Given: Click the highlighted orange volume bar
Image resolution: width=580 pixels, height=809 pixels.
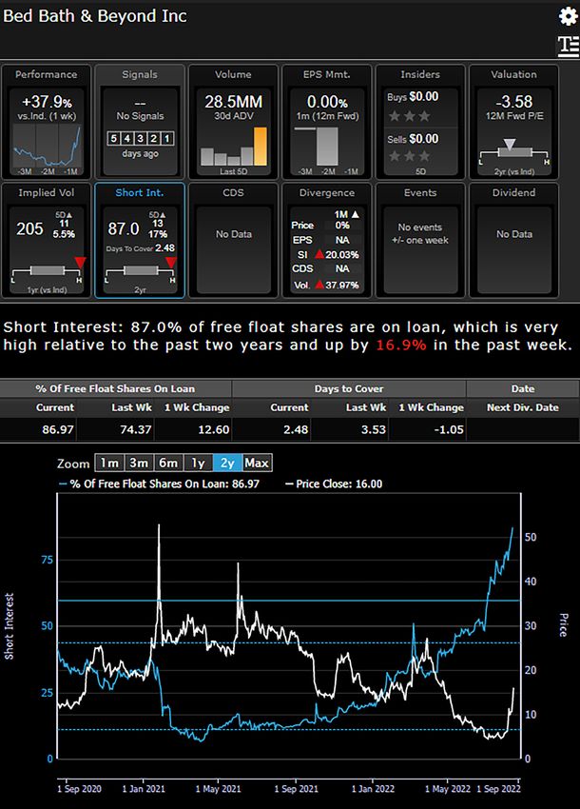Looking at the screenshot, I should click(261, 147).
